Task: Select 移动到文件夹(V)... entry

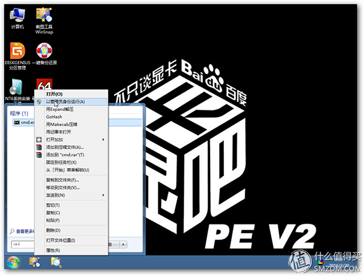Action: pyautogui.click(x=71, y=187)
